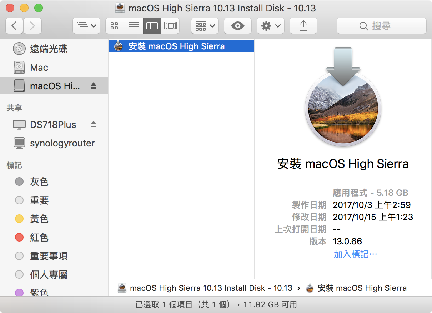Zoom the Finder window with green button
This screenshot has width=432, height=313.
pos(38,8)
